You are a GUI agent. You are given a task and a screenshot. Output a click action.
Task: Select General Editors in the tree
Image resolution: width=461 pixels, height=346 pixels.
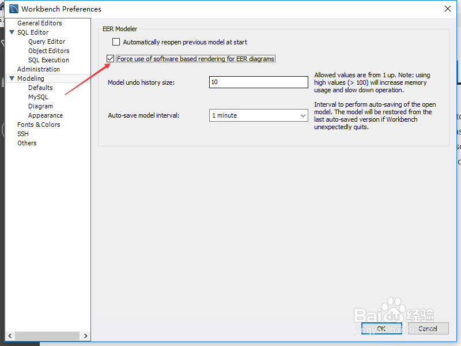(39, 23)
